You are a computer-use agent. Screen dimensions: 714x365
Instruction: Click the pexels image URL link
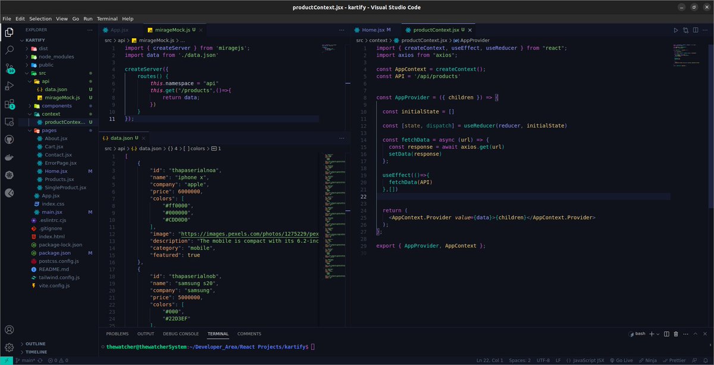click(x=249, y=234)
